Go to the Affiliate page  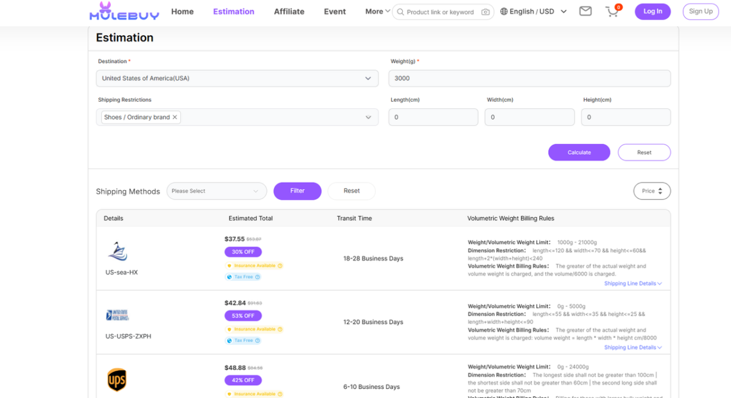pyautogui.click(x=289, y=12)
